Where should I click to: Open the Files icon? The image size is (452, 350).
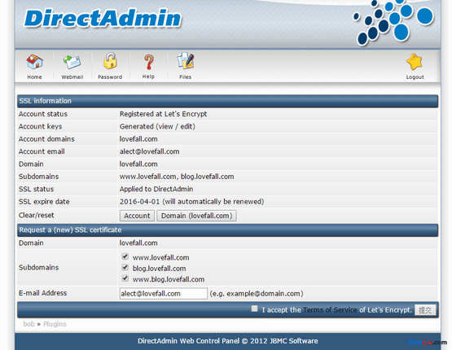pyautogui.click(x=186, y=61)
